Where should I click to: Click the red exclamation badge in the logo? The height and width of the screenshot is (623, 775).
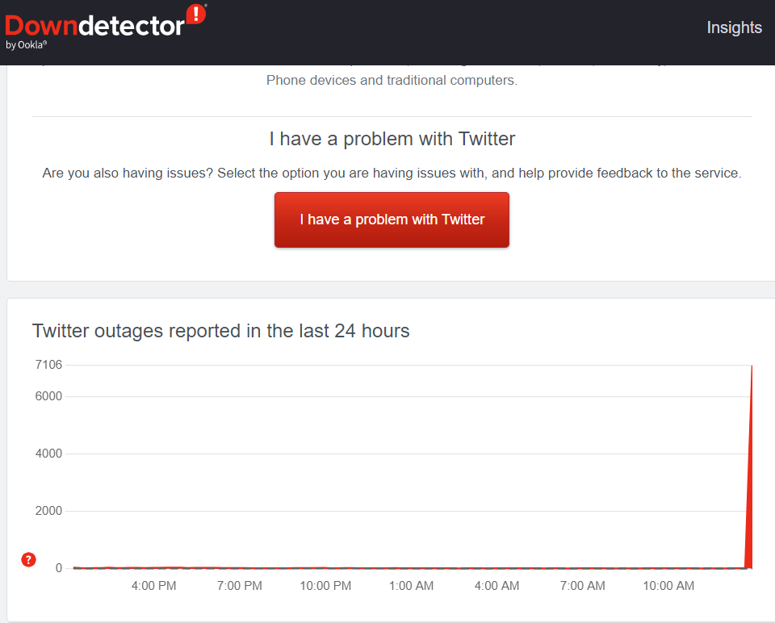[195, 14]
